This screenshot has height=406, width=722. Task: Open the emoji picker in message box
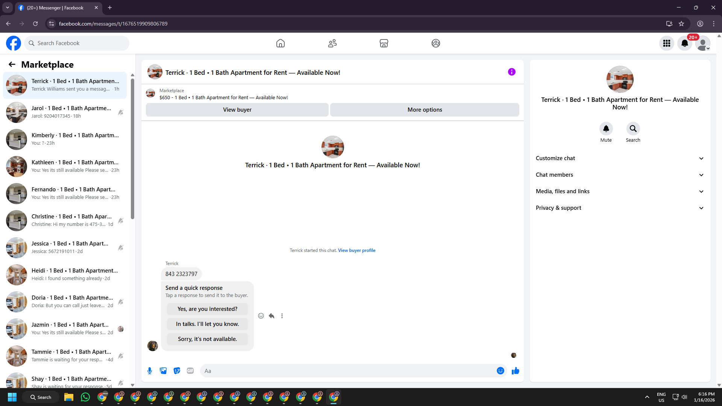pyautogui.click(x=500, y=371)
